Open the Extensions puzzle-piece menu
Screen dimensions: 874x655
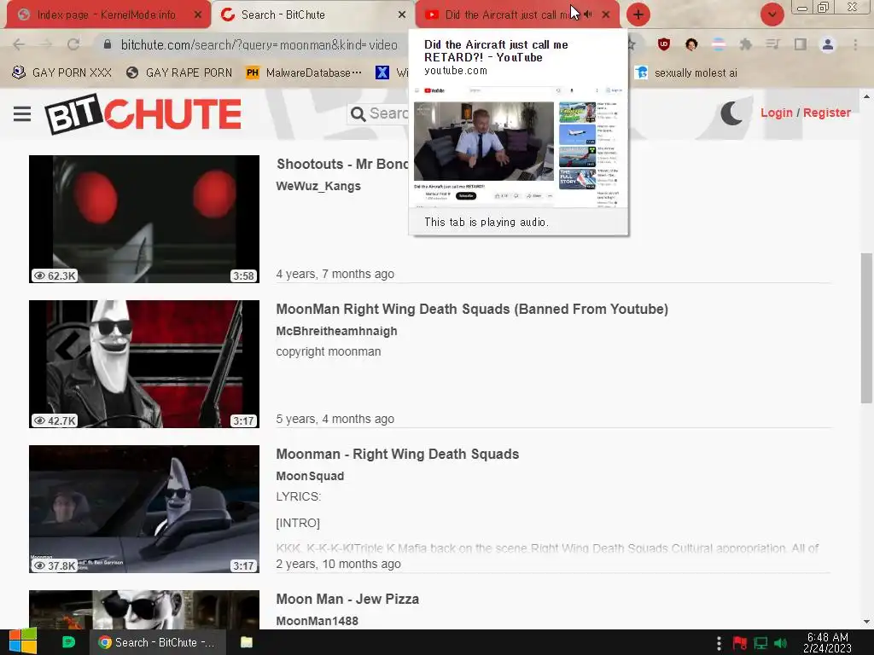(x=746, y=44)
